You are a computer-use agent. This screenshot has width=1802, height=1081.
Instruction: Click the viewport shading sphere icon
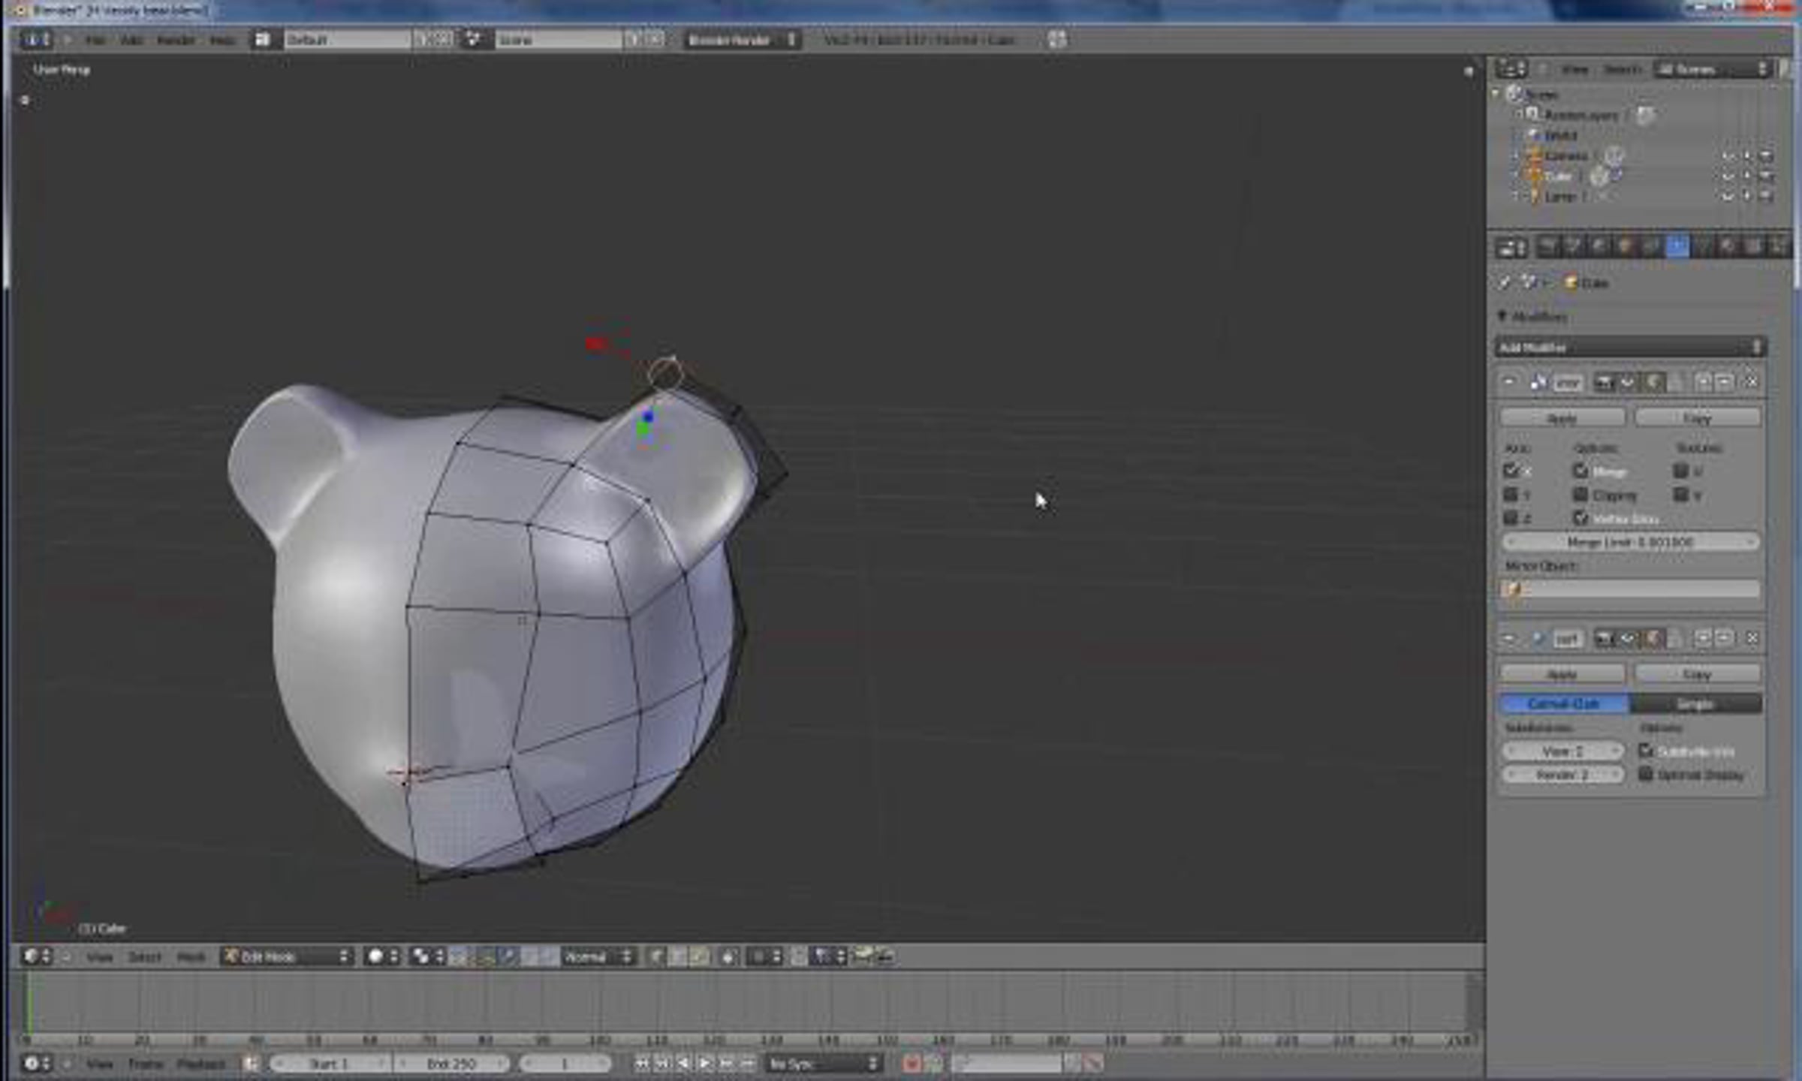[x=375, y=956]
